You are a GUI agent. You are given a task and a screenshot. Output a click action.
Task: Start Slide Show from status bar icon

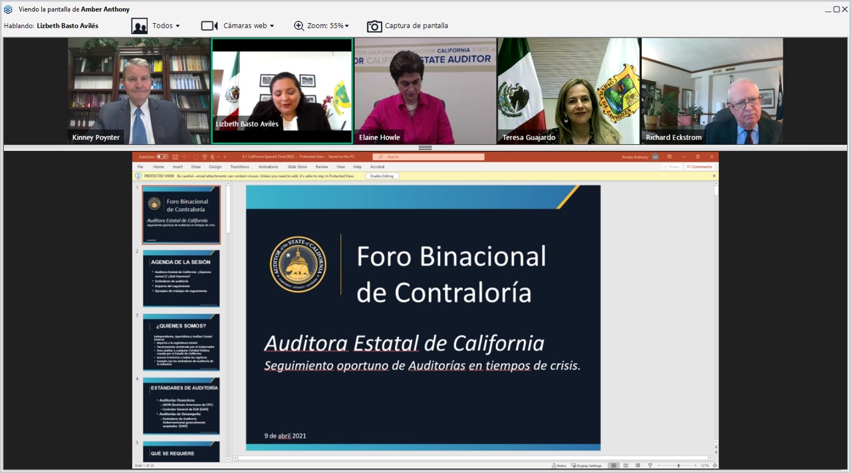tap(649, 466)
